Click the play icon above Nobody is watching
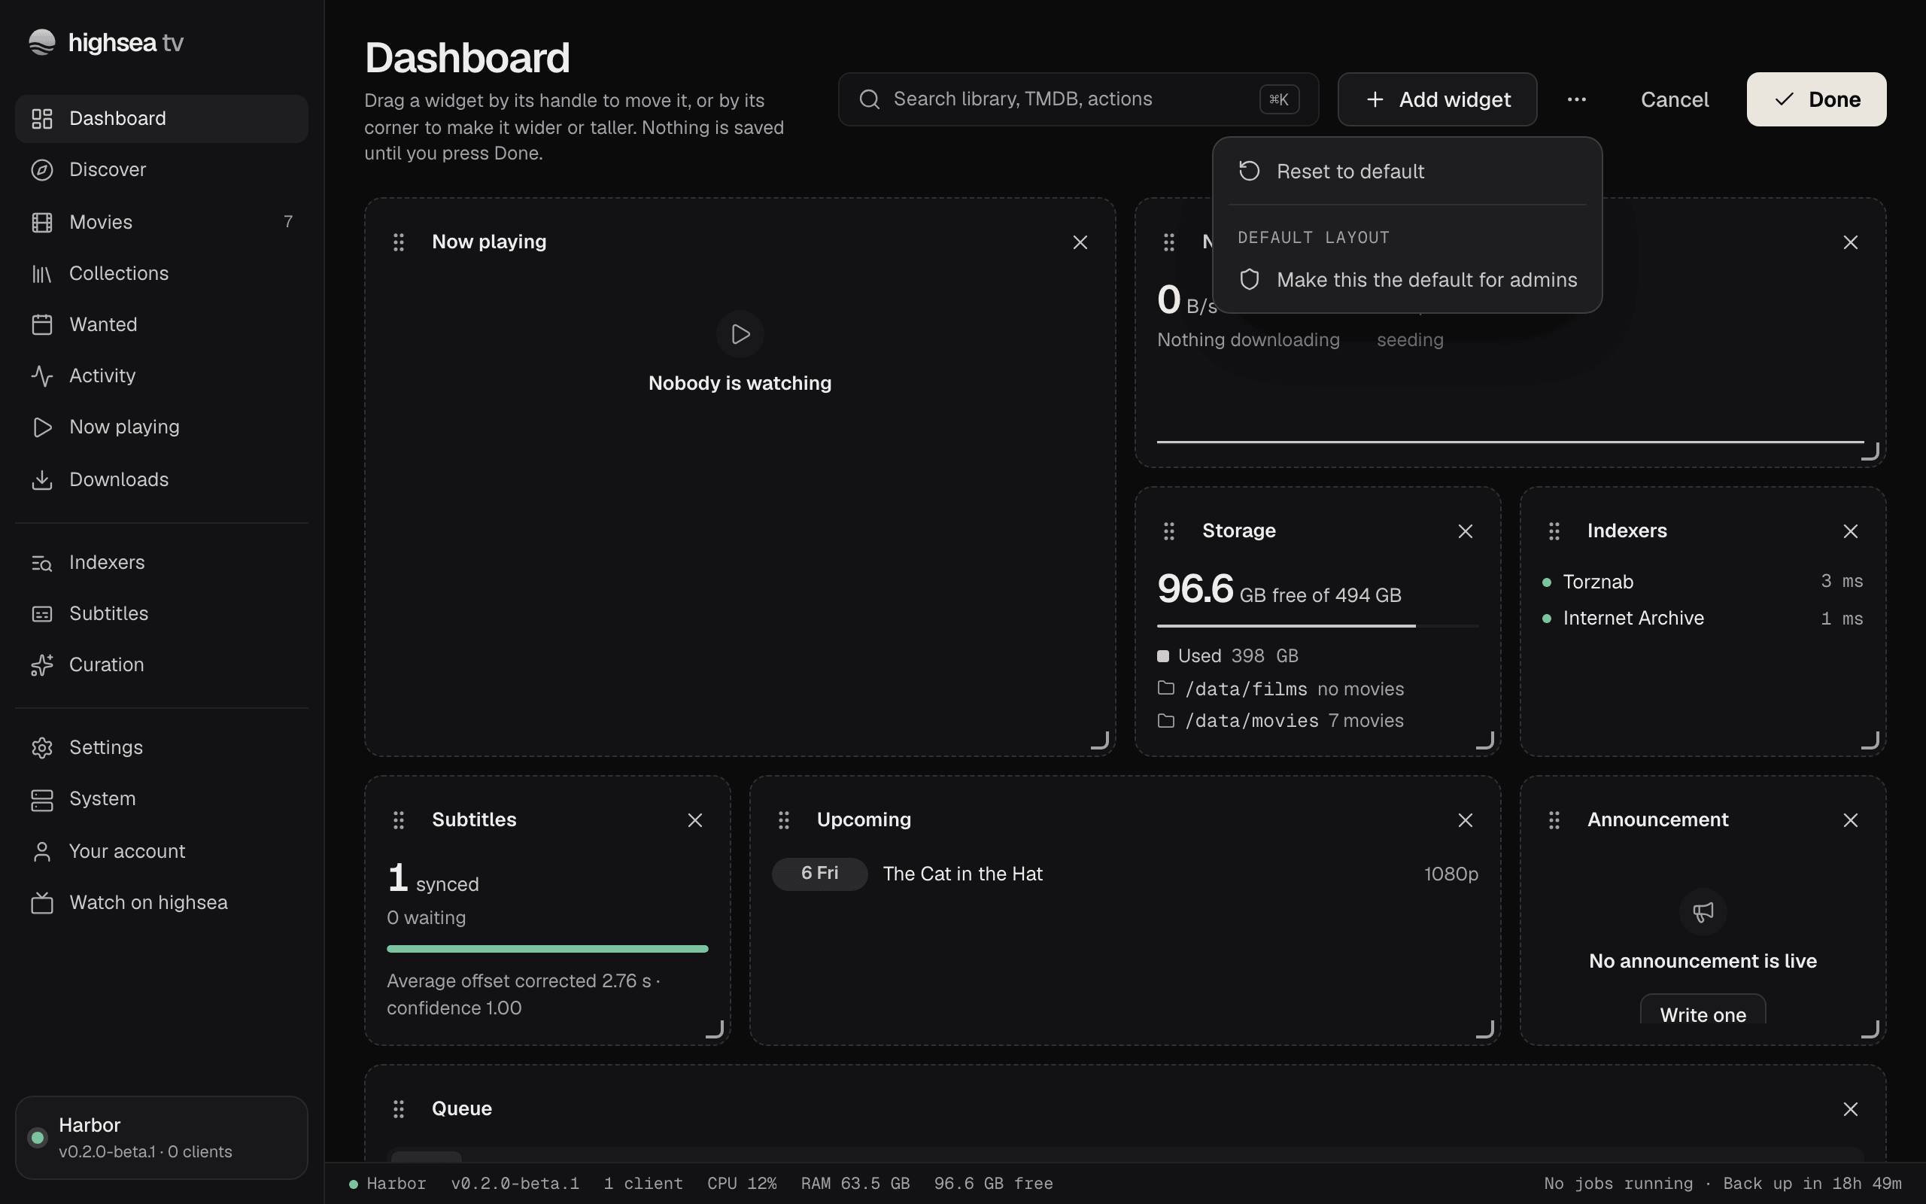The height and width of the screenshot is (1204, 1926). pyautogui.click(x=740, y=334)
